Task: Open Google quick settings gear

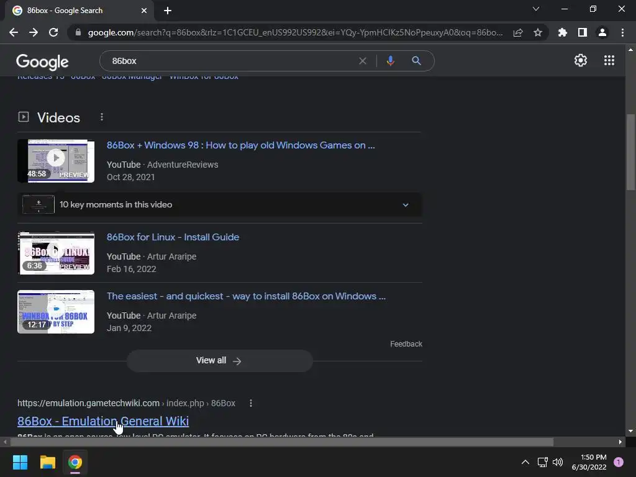Action: coord(581,60)
